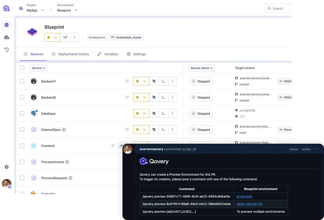
Task: Open the Blueprint environment pipeline icon
Action: 65,37
